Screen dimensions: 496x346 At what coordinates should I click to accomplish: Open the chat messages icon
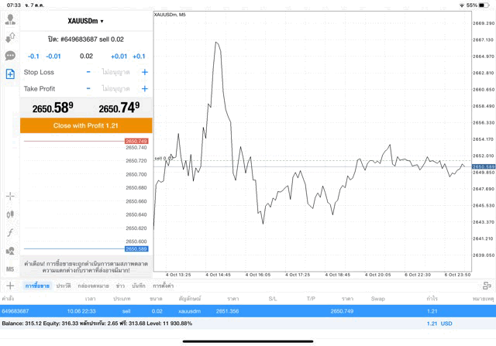[x=10, y=56]
